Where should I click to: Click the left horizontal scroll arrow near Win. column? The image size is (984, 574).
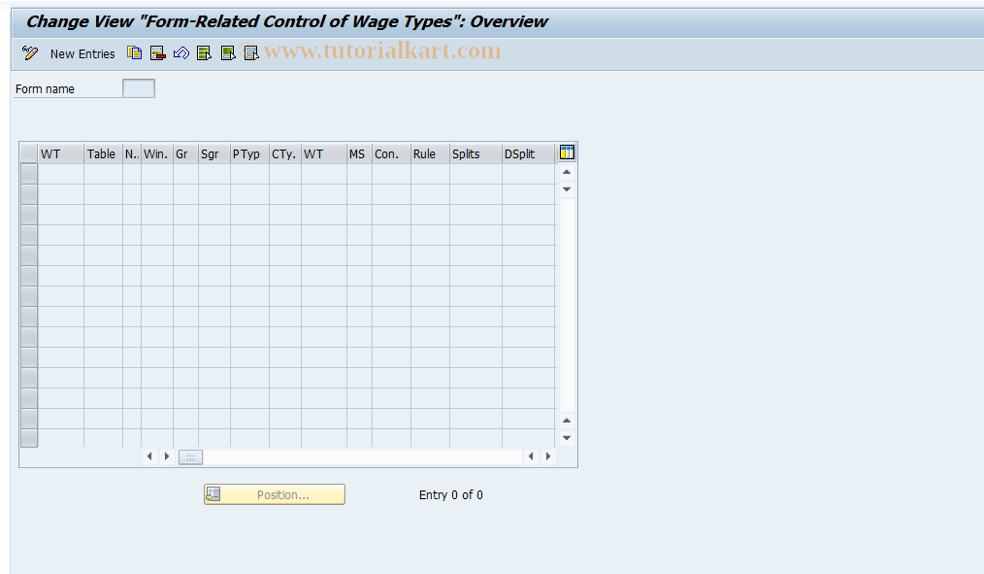pyautogui.click(x=149, y=456)
